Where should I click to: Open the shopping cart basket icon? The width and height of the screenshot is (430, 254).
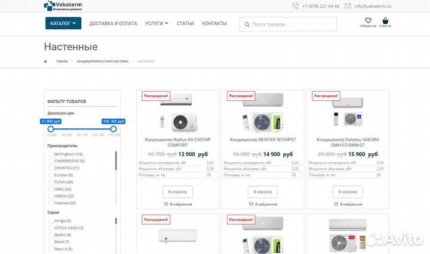[x=385, y=21]
